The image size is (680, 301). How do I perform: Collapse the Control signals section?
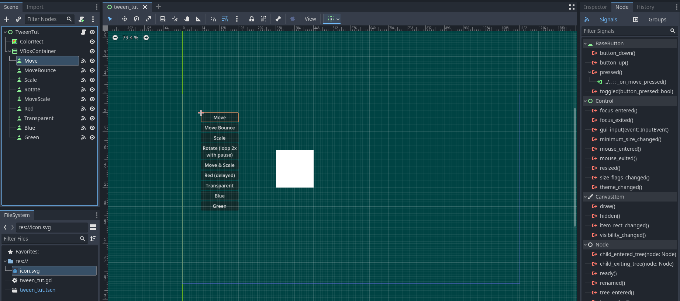[585, 101]
